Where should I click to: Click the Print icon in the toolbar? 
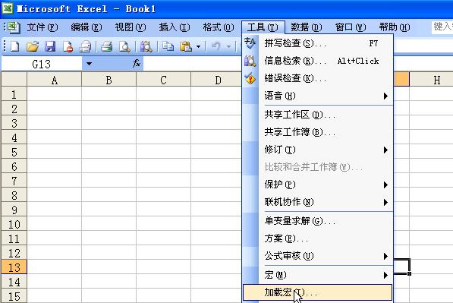pos(106,46)
